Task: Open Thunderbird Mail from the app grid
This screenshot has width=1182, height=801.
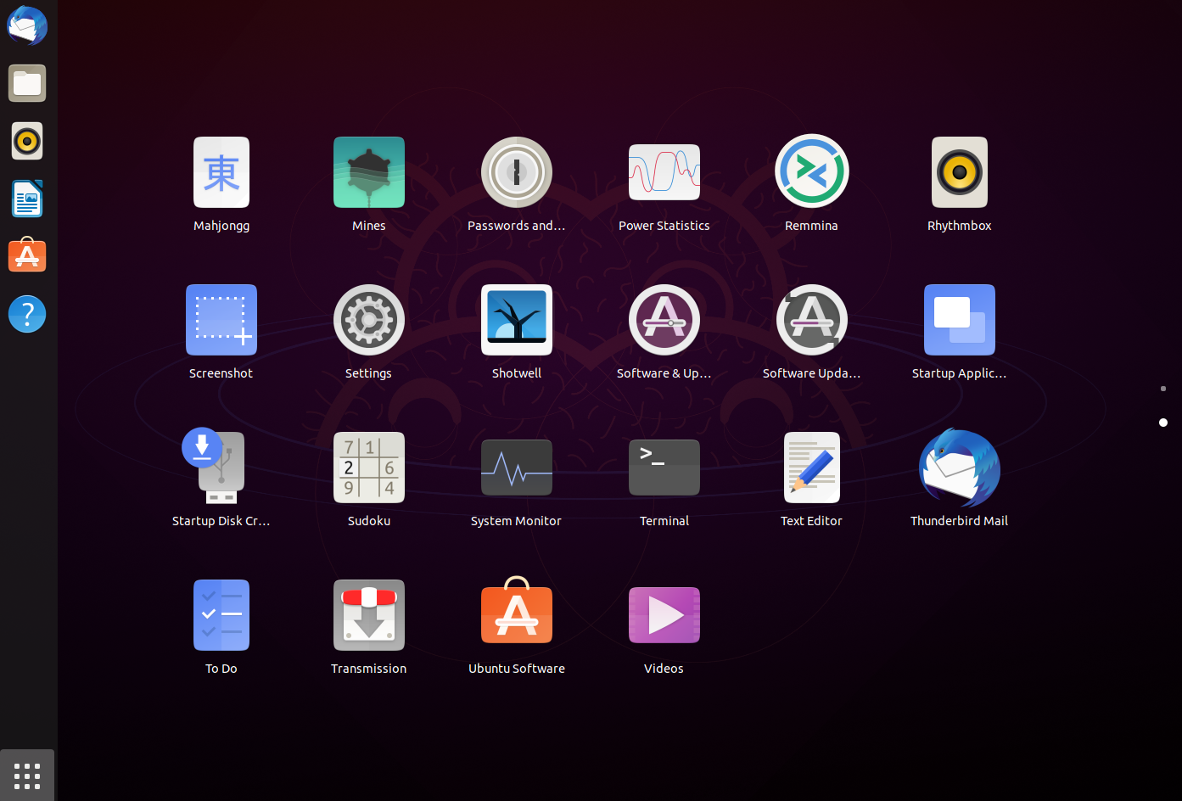Action: point(960,468)
